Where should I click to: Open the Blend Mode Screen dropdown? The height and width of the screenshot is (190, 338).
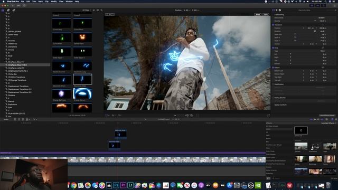322,18
